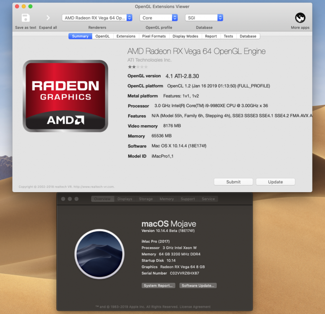Click the macOS Mojave circular image
Screen dimensions: 325x314
tap(99, 254)
